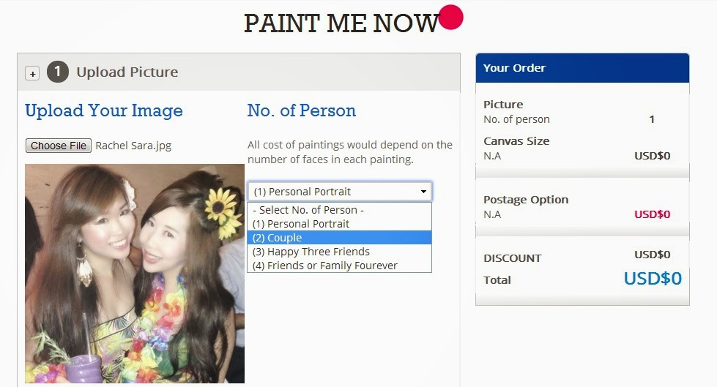Click the Rachel Sara.jpg file name
Image resolution: width=717 pixels, height=387 pixels.
(133, 146)
